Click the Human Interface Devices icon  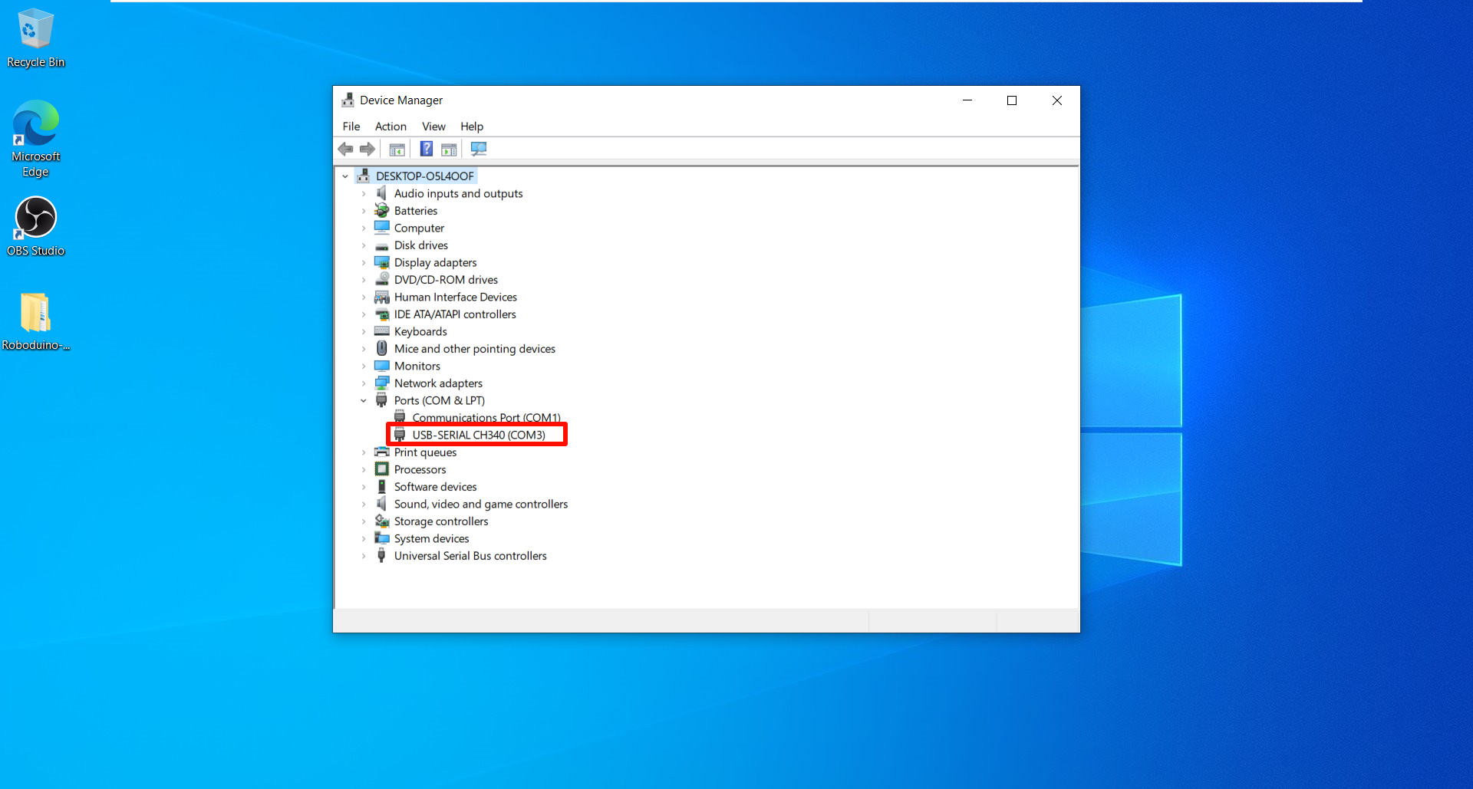point(381,297)
